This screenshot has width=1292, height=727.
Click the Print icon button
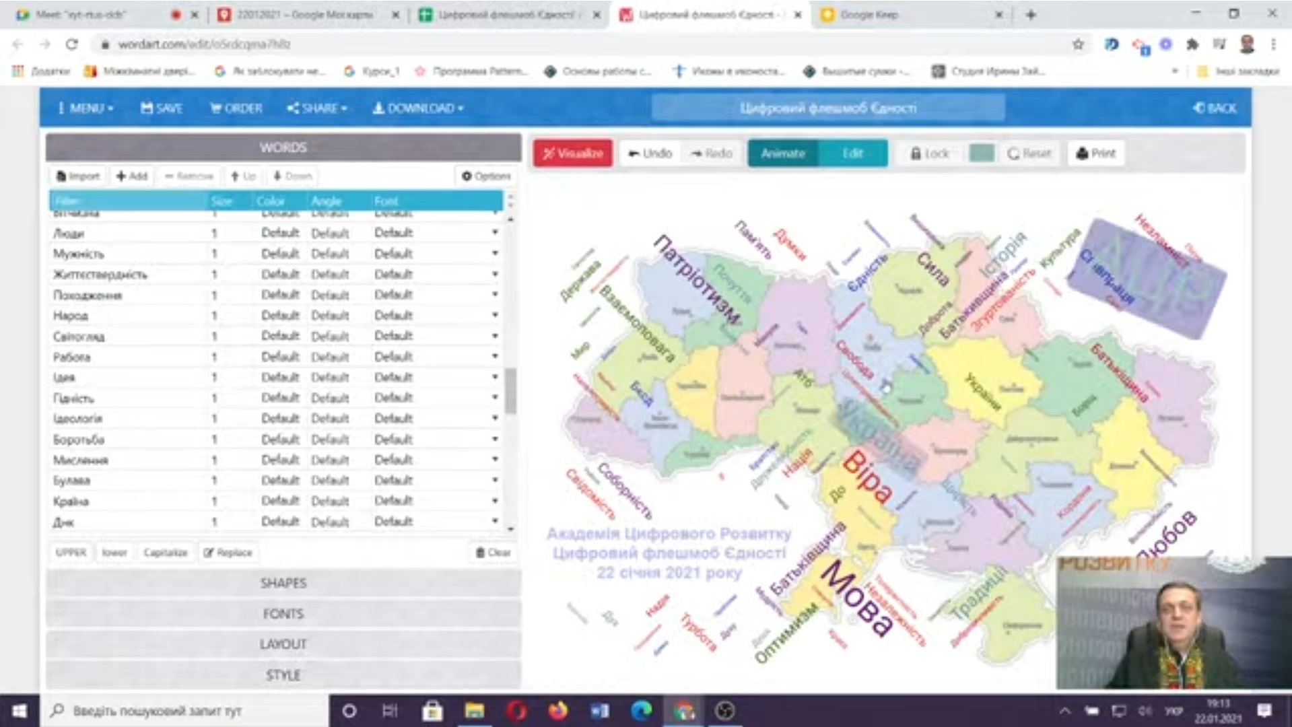pyautogui.click(x=1095, y=153)
